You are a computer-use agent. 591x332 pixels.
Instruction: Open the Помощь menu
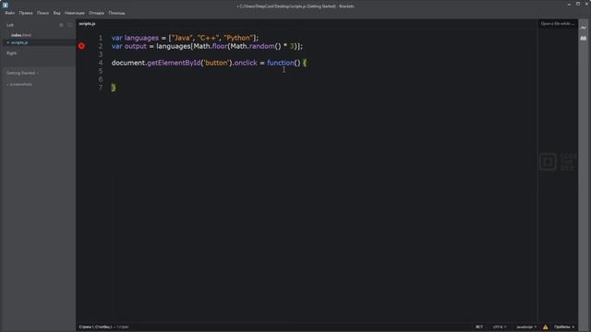pos(117,13)
